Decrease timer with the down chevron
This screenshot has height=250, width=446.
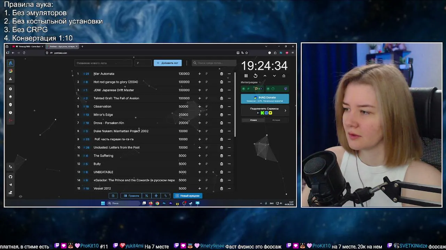tap(274, 76)
